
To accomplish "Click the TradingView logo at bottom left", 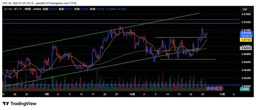I will point(19,104).
